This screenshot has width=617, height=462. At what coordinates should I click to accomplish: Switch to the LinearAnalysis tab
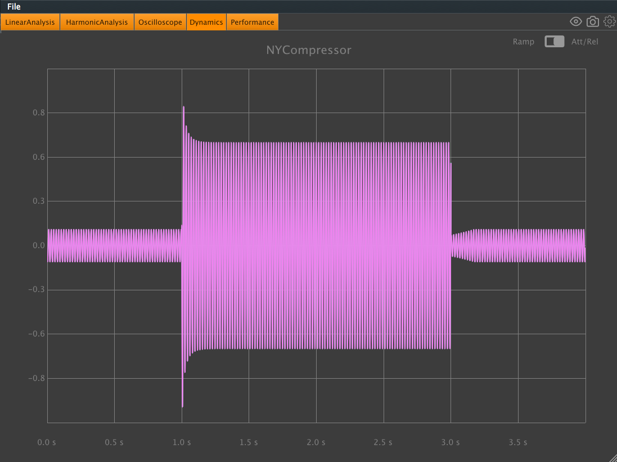click(30, 21)
